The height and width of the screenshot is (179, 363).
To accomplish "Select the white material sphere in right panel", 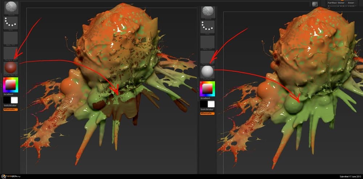I will tap(208, 72).
